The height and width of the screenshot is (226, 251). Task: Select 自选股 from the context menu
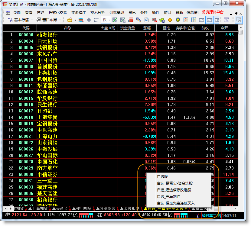click(179, 176)
